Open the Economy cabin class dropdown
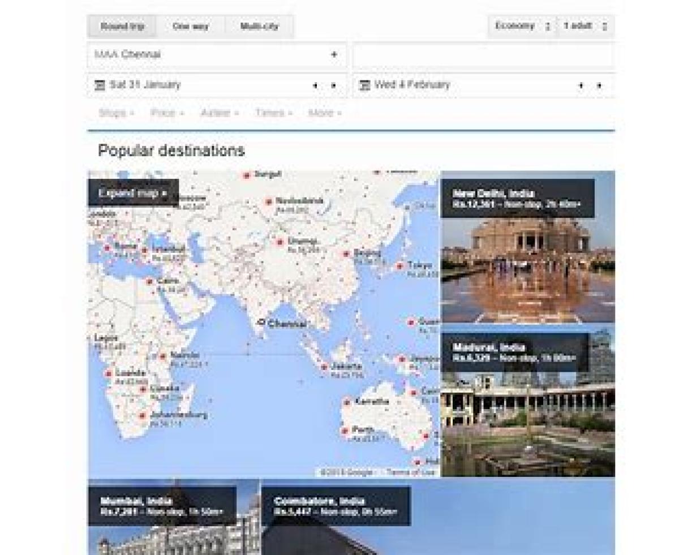This screenshot has width=679, height=555. tap(522, 27)
